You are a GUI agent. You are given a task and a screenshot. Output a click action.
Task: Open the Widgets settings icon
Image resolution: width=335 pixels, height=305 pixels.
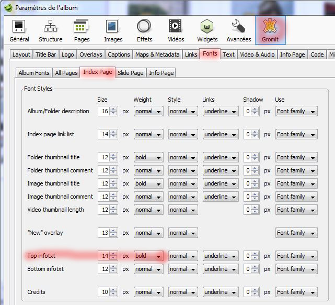click(207, 30)
